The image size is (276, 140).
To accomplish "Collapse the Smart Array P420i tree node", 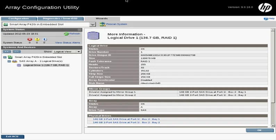I will (5, 57).
